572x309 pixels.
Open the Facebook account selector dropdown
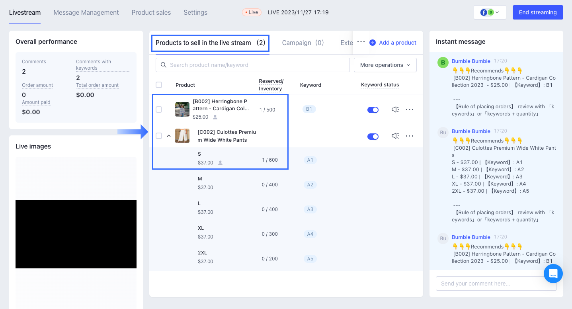490,12
